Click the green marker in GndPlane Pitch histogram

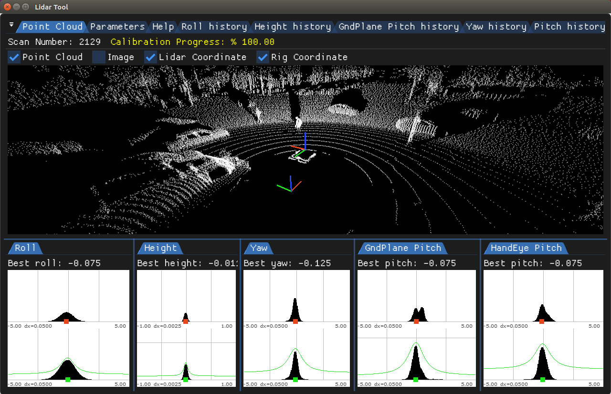[x=416, y=380]
